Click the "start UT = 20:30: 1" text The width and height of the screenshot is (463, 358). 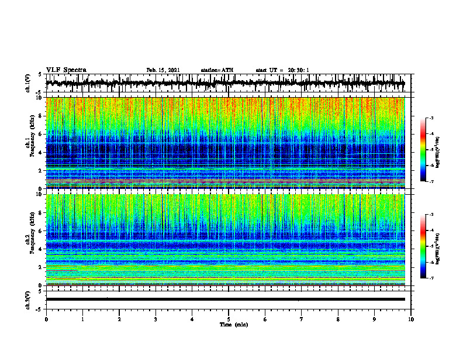[282, 70]
